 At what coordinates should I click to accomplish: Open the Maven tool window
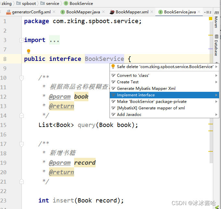tap(216, 20)
